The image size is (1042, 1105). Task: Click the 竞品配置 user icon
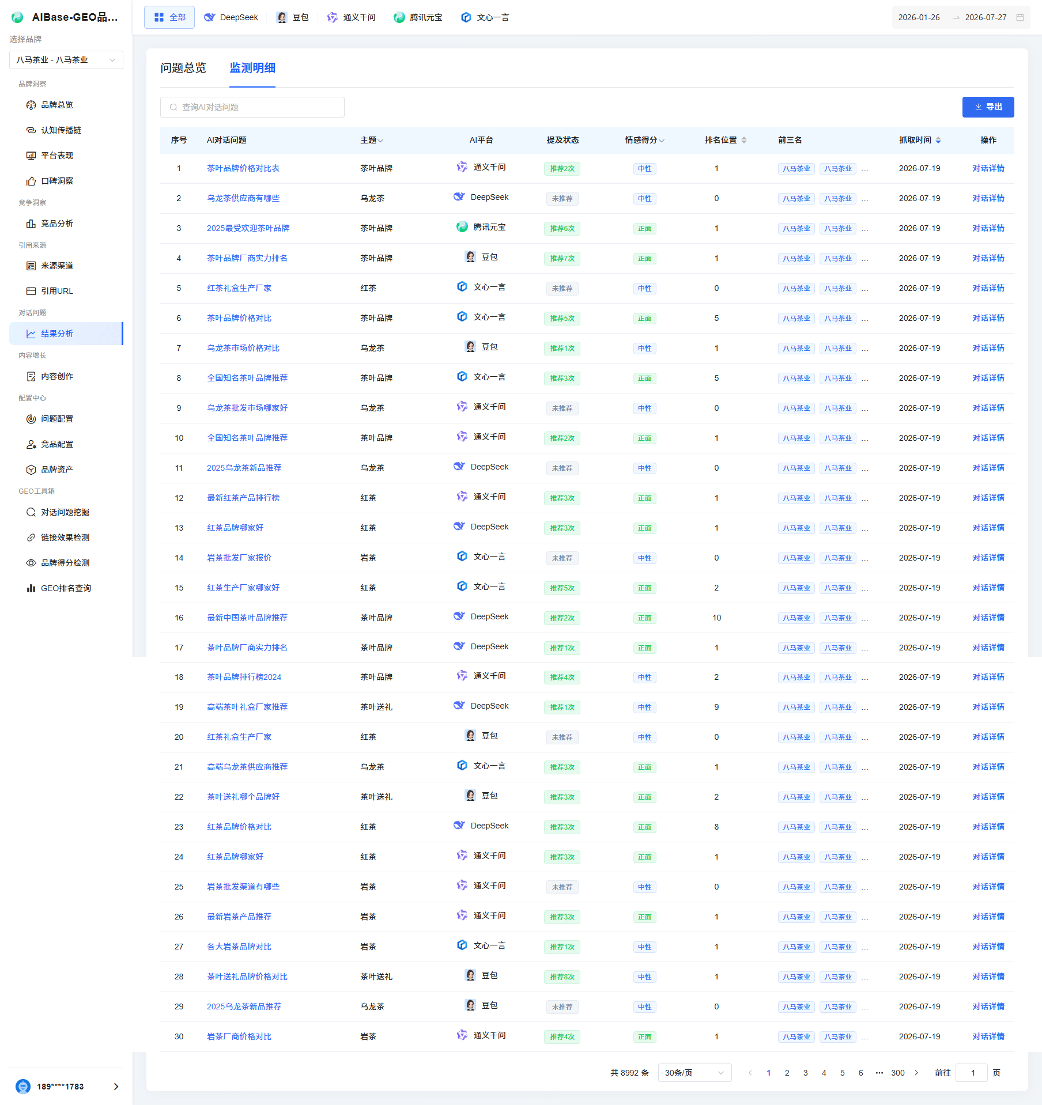(31, 444)
